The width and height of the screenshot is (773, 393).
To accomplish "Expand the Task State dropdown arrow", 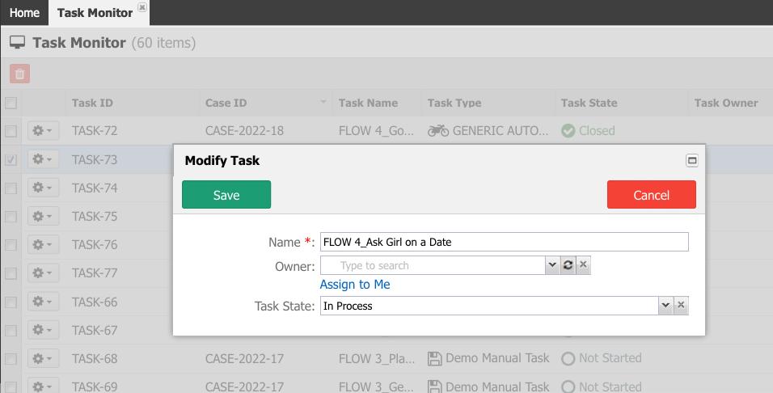I will pos(665,306).
